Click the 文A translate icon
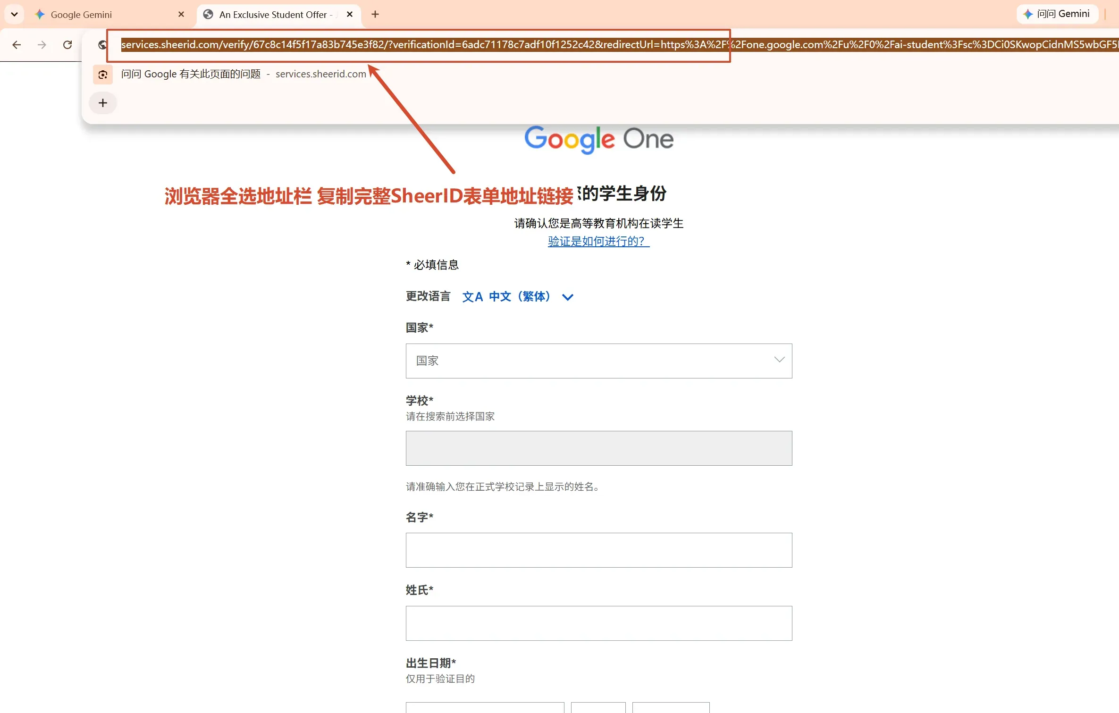Screen dimensions: 1119x713 [472, 297]
